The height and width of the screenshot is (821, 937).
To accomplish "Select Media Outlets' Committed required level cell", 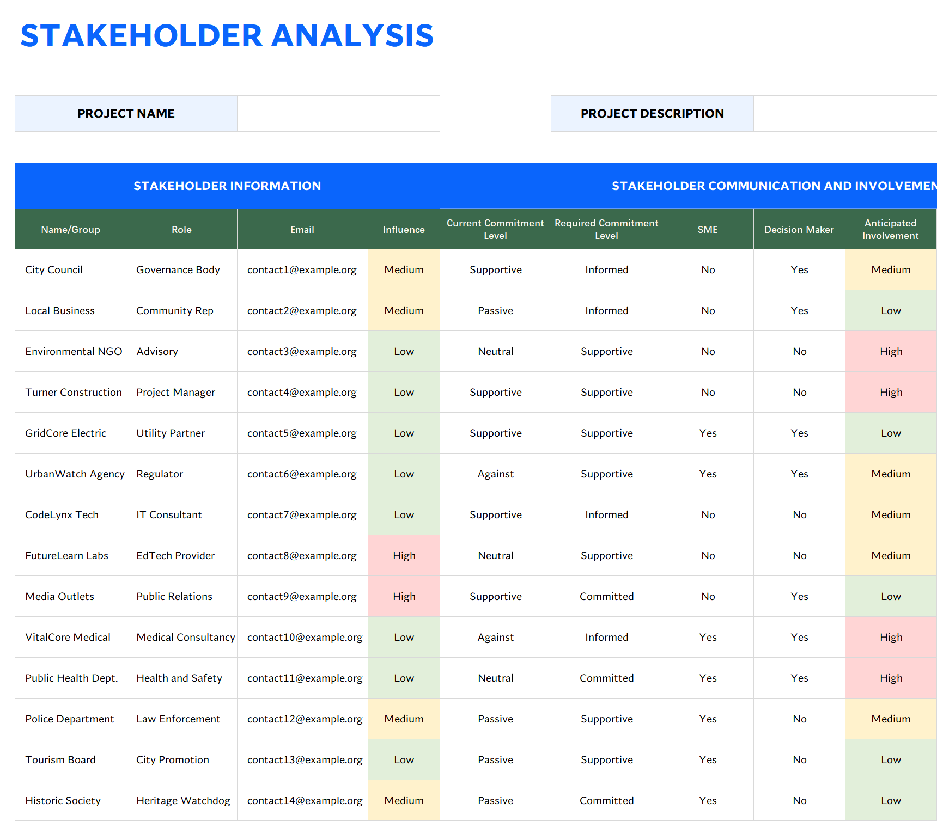I will [x=606, y=596].
